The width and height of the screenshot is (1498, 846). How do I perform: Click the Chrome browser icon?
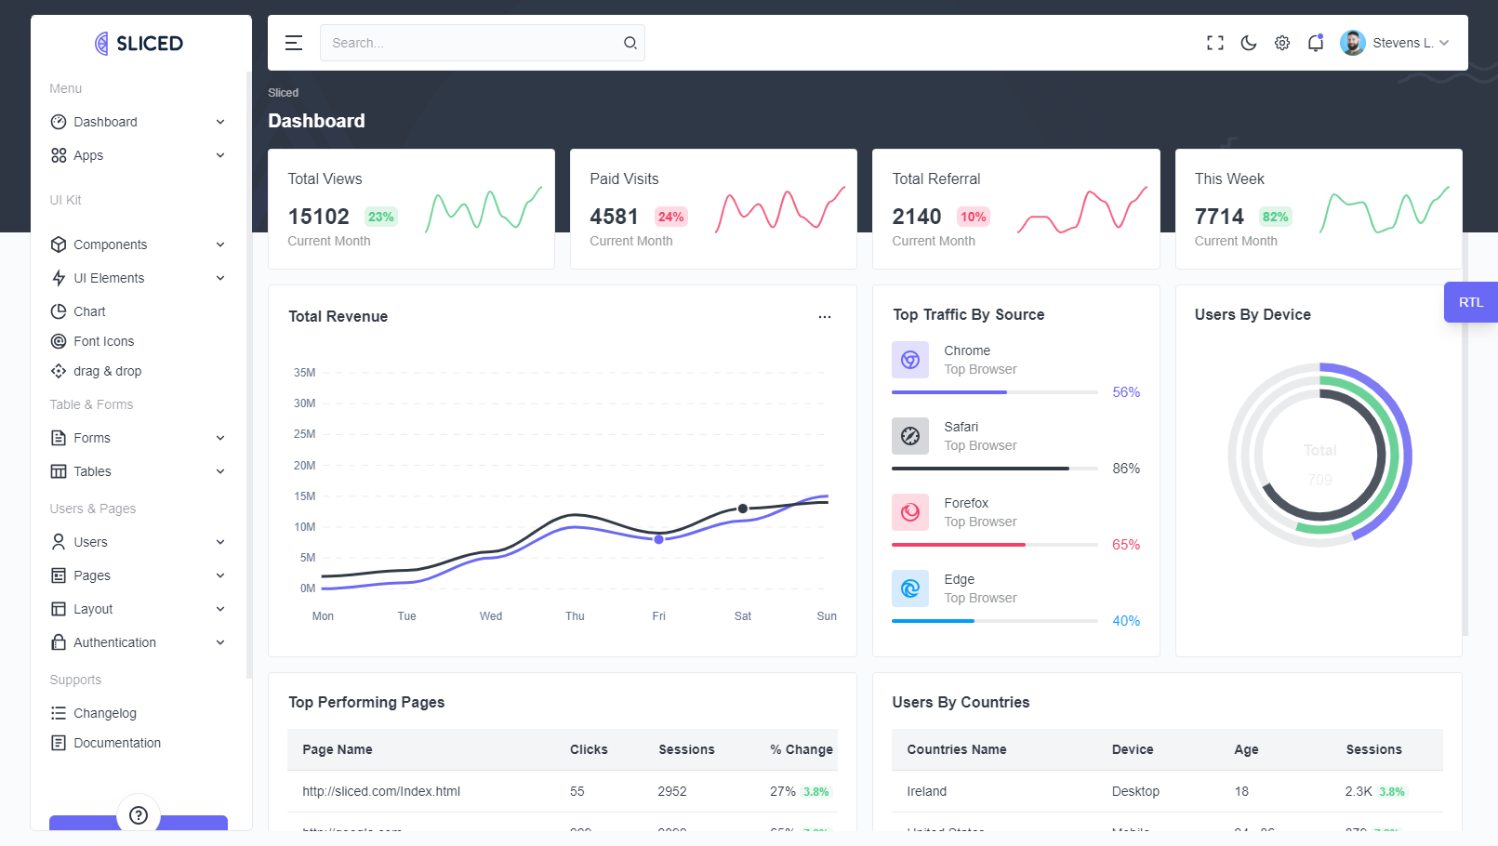click(x=909, y=360)
